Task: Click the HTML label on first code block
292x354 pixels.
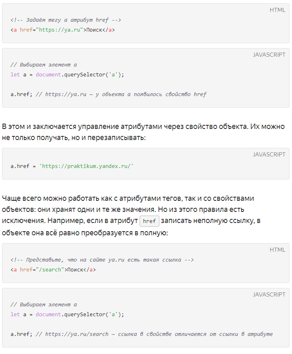Action: pos(277,10)
